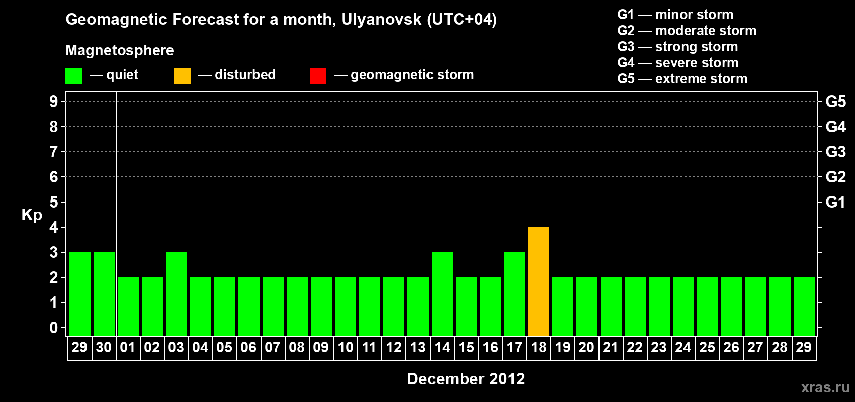The width and height of the screenshot is (855, 402).
Task: Click the xras.ru watermark link
Action: [825, 387]
